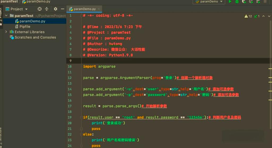272x148 pixels.
Task: Go to previous highlighted error arrow
Action: click(x=264, y=16)
